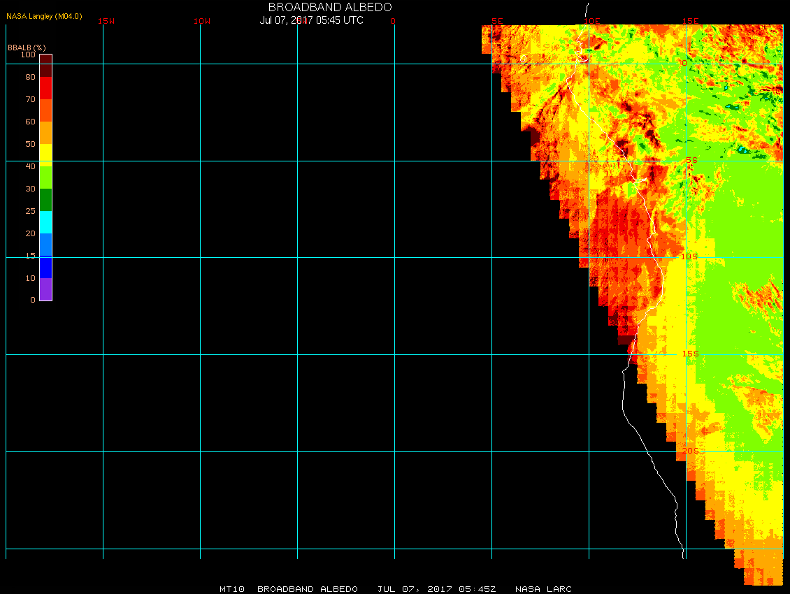Click the MT10 BROADBAND ALBEDO footer caption
Viewport: 790px width, 594px height.
tap(289, 589)
